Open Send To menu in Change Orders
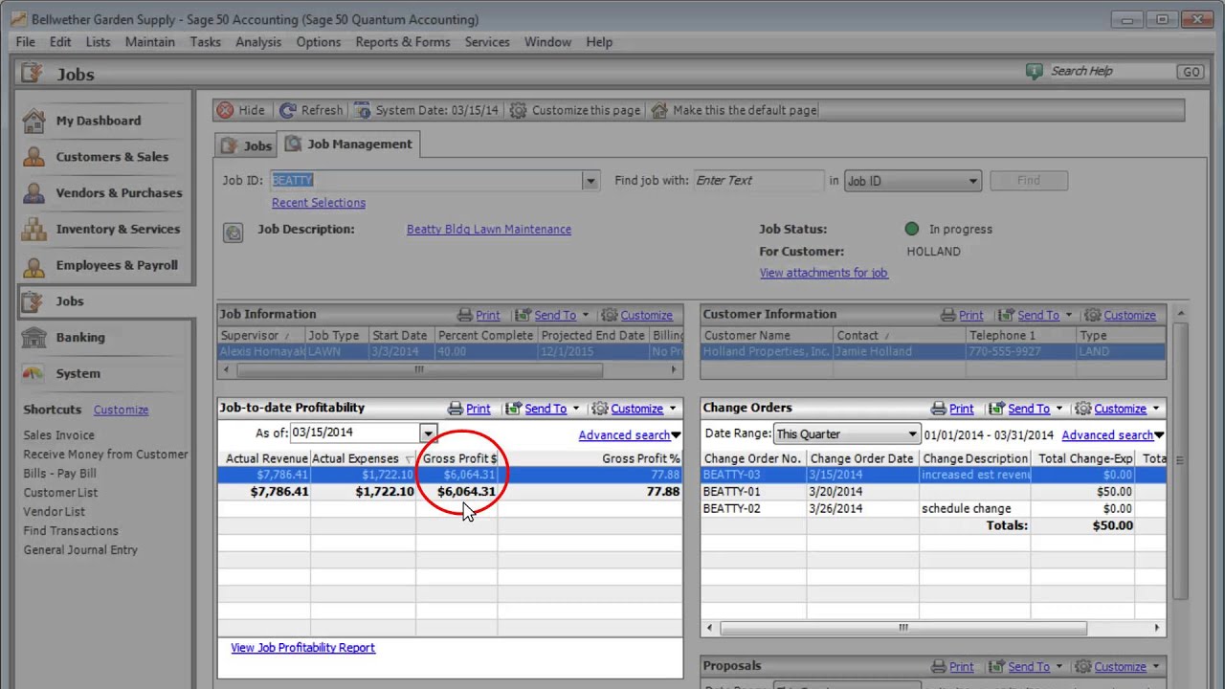1225x689 pixels. click(1026, 409)
